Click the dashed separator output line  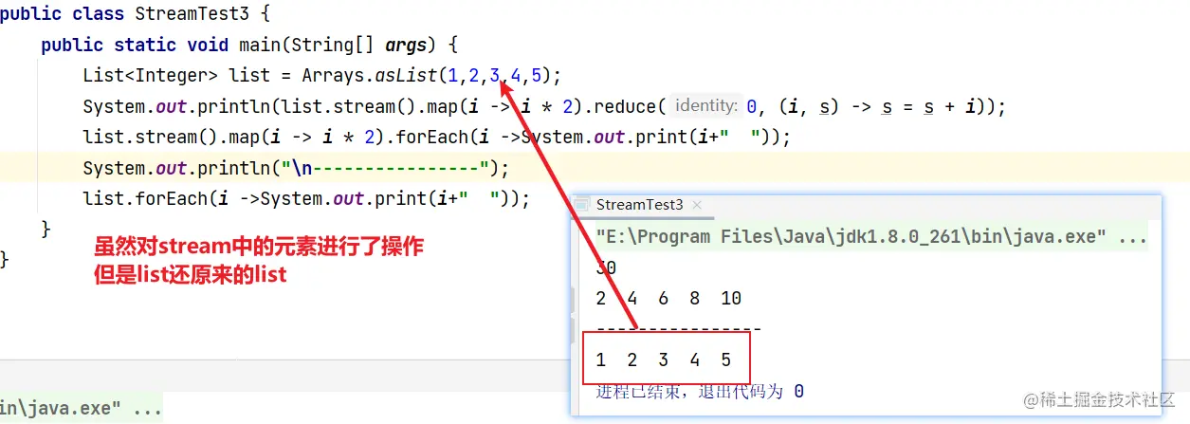tap(678, 329)
